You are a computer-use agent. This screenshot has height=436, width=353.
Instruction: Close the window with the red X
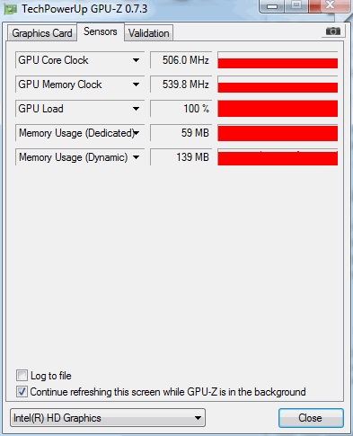tap(330, 5)
